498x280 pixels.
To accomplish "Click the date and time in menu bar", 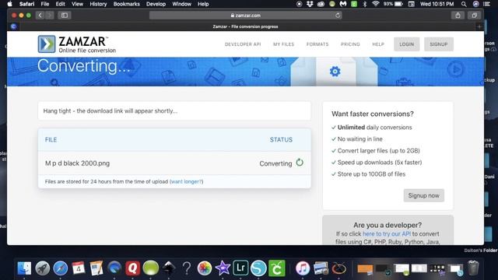I will 437,4.
